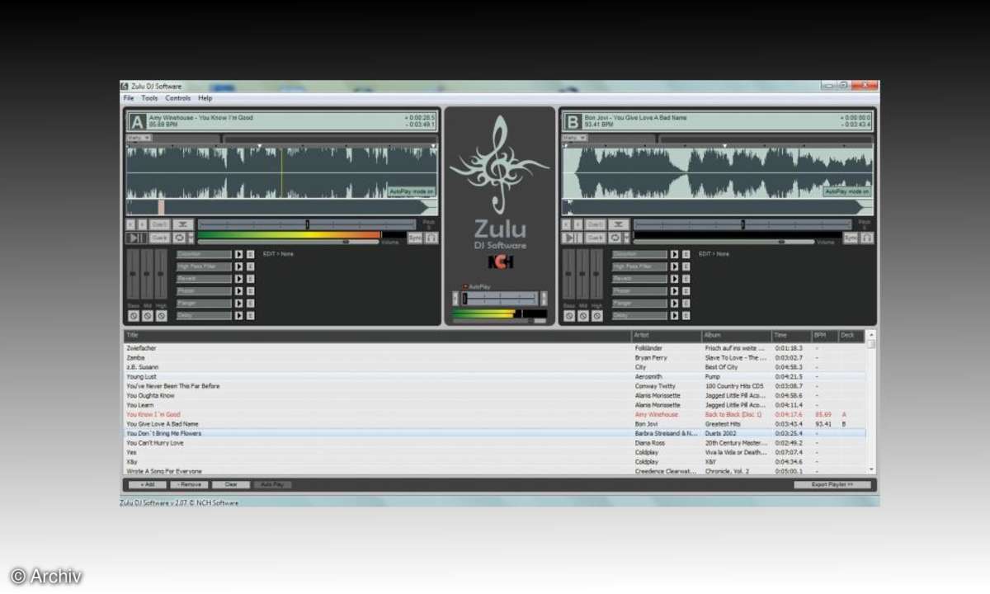The height and width of the screenshot is (594, 990).
Task: Select 'You Can't Hurry Love' playlist row
Action: (x=495, y=443)
